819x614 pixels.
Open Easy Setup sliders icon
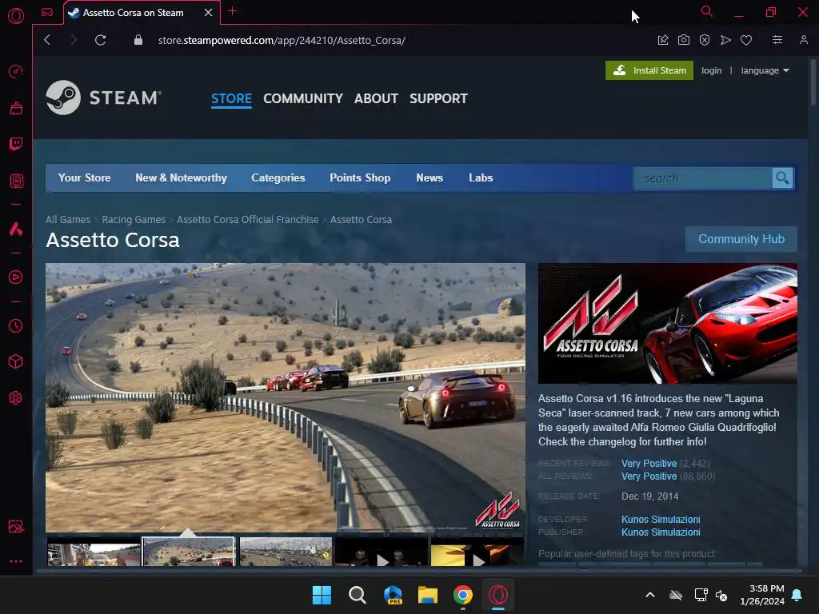click(x=777, y=40)
